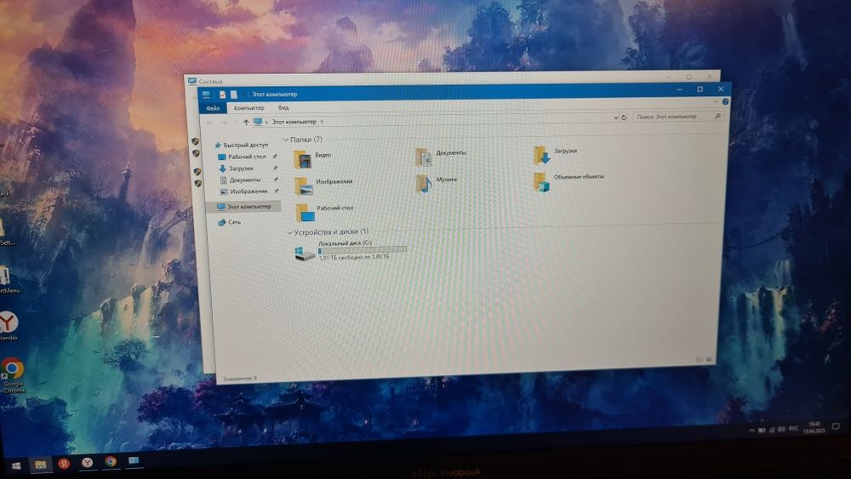Open Google Chrome icon on taskbar
The width and height of the screenshot is (851, 479).
click(111, 461)
